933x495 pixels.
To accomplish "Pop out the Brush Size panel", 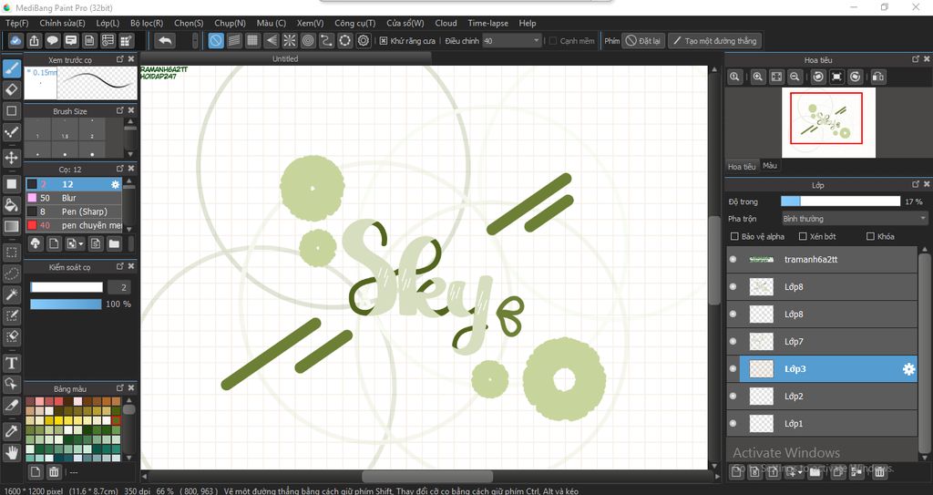I will (120, 110).
